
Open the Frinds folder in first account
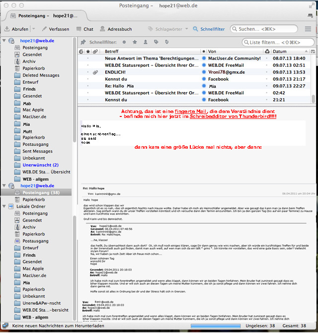(x=29, y=89)
